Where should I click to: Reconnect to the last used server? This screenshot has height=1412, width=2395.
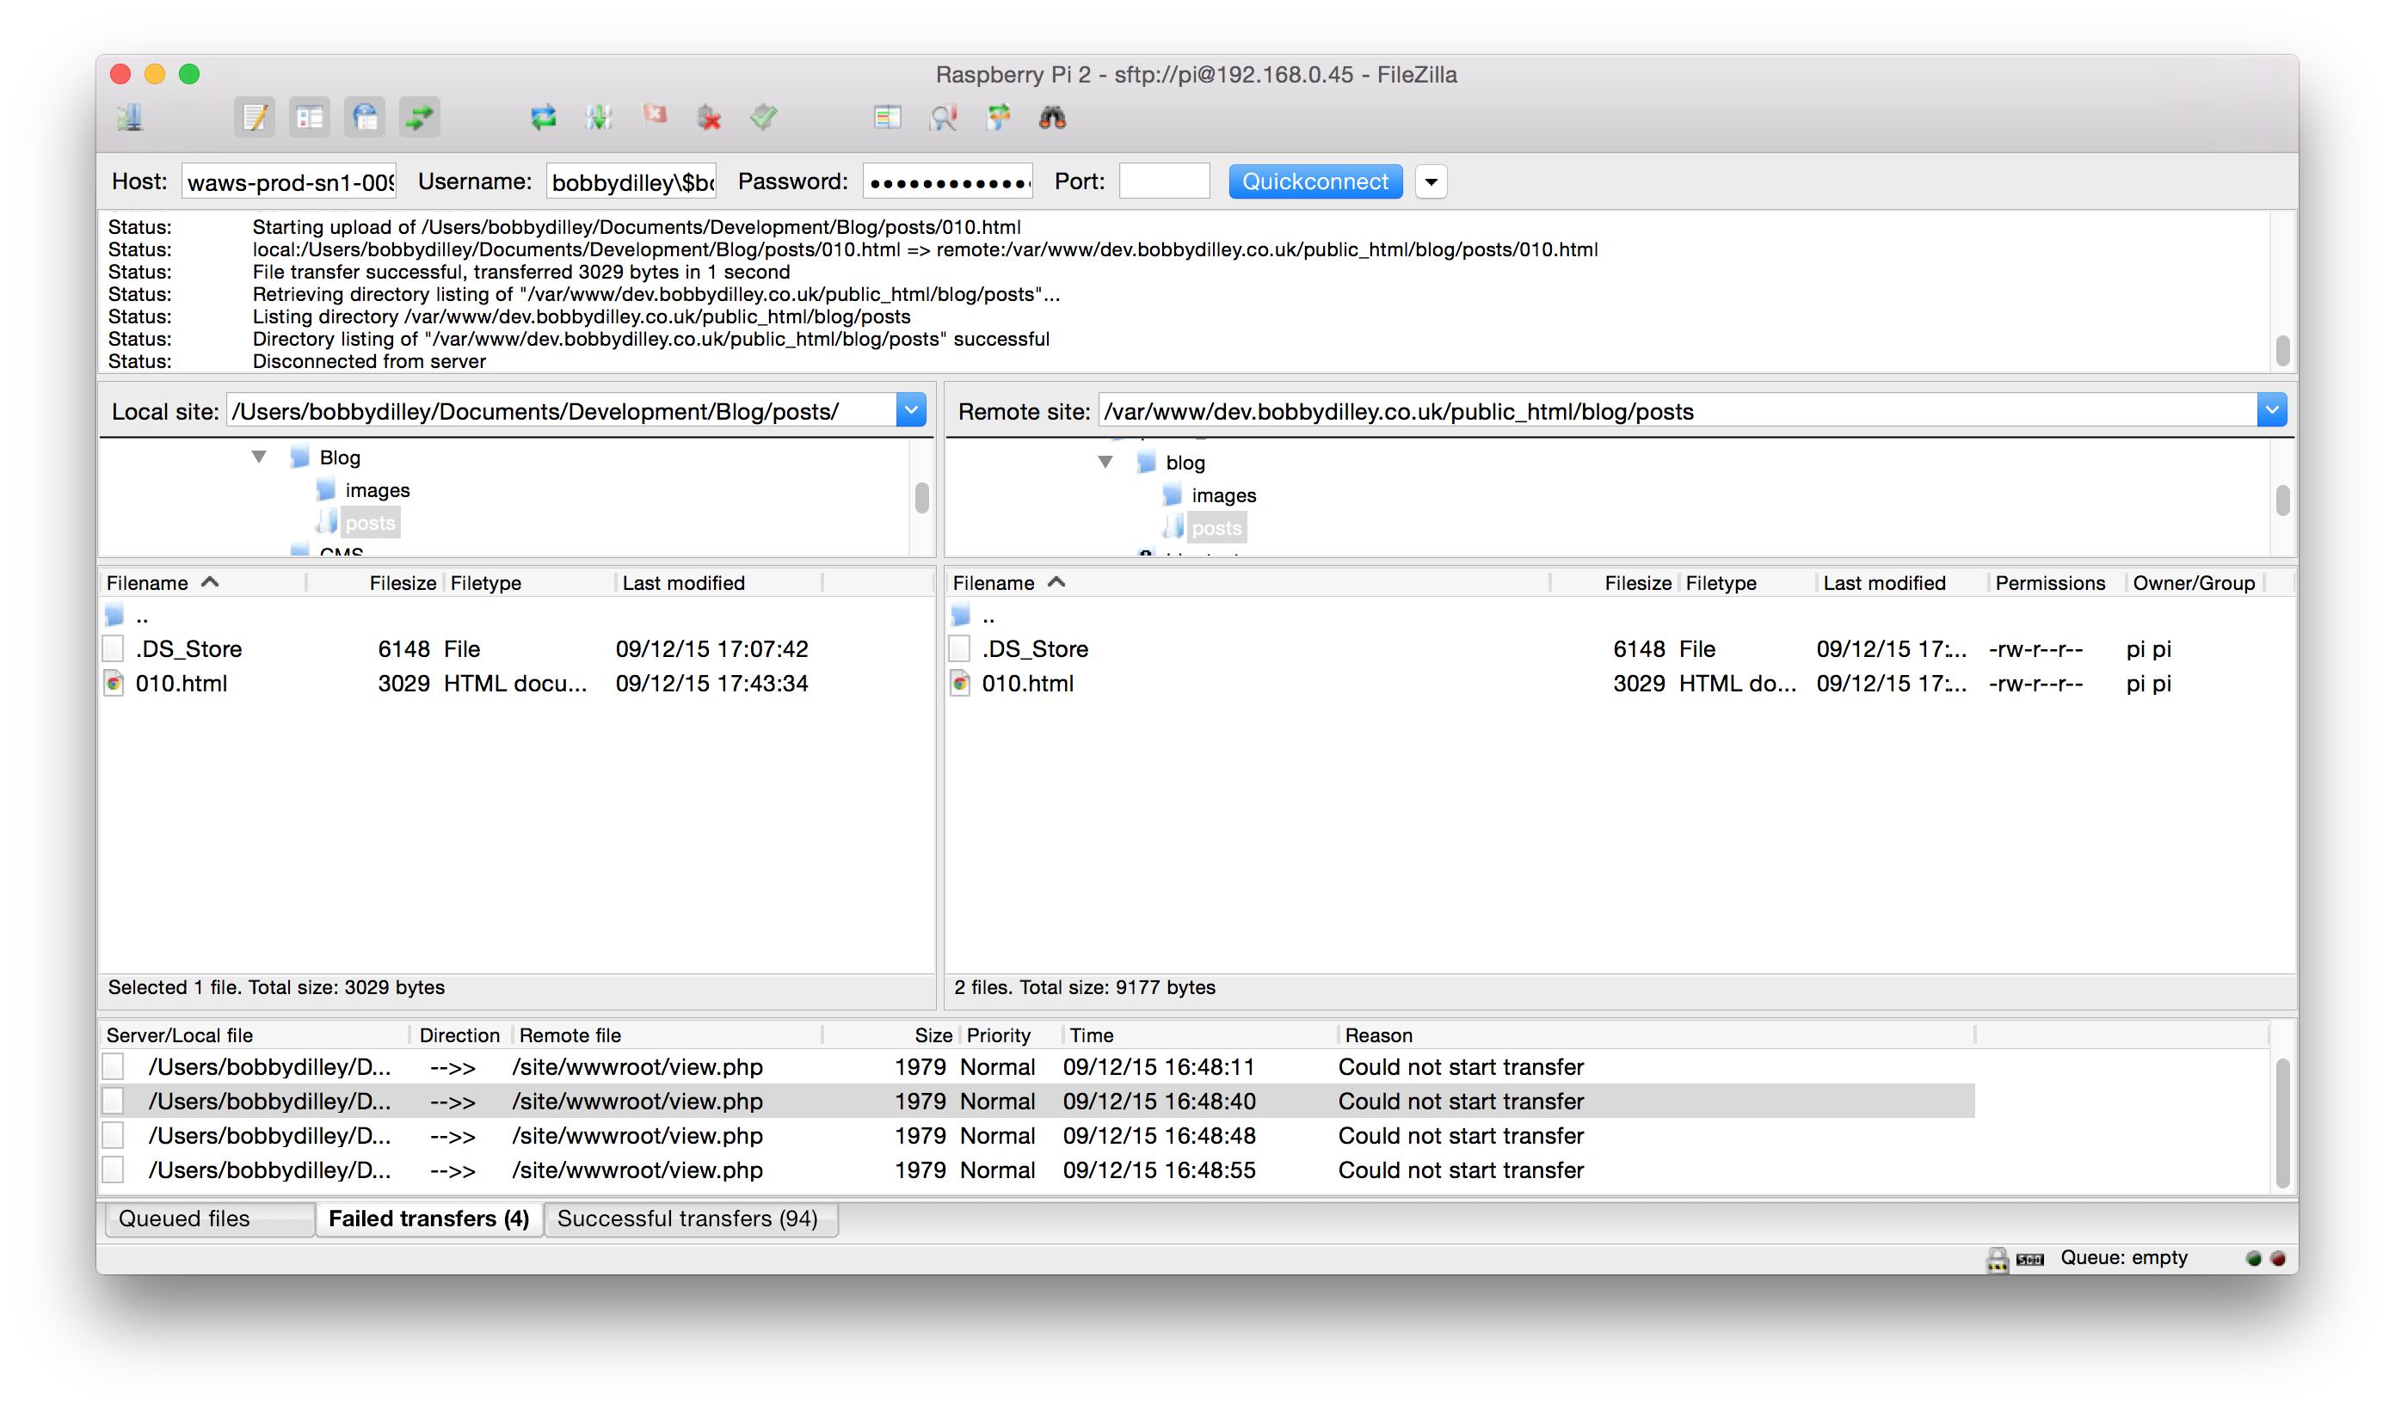point(765,118)
